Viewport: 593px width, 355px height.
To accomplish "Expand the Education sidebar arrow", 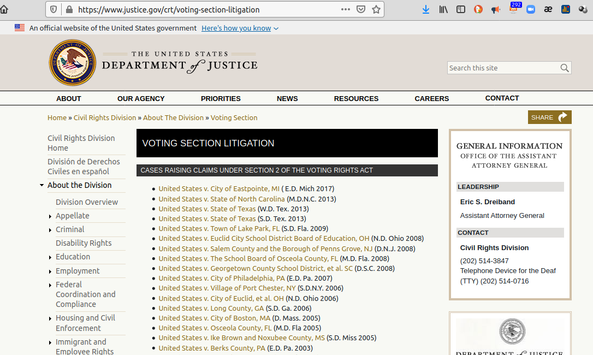I will (x=50, y=257).
